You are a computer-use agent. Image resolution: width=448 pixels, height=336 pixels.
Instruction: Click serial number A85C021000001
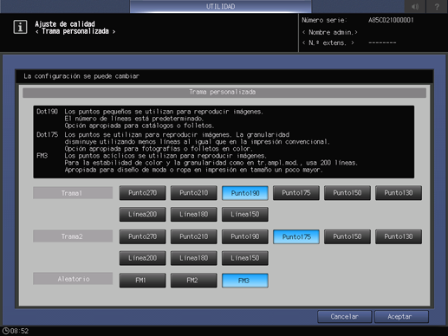(391, 20)
